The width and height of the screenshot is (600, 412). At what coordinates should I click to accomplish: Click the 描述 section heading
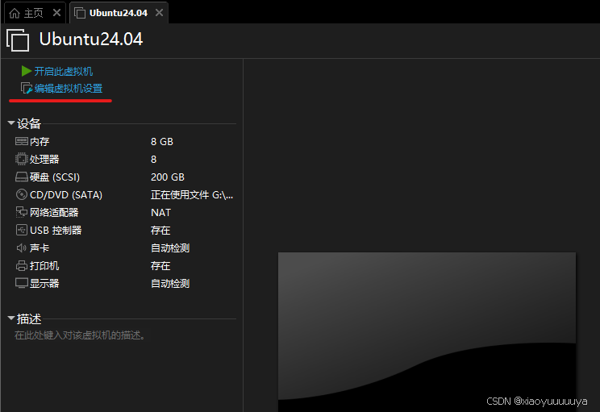29,318
